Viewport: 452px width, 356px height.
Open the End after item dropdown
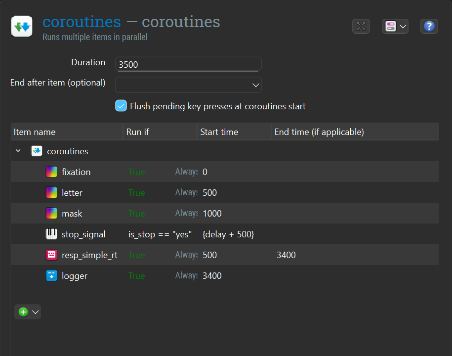coord(188,85)
